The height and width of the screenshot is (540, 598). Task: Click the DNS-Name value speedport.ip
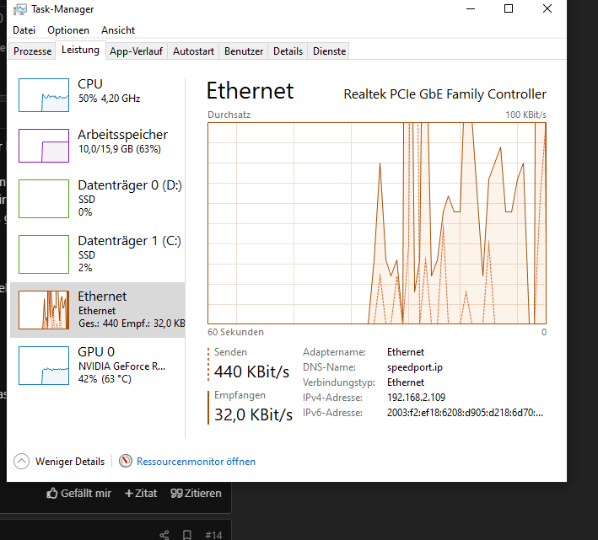click(x=415, y=367)
